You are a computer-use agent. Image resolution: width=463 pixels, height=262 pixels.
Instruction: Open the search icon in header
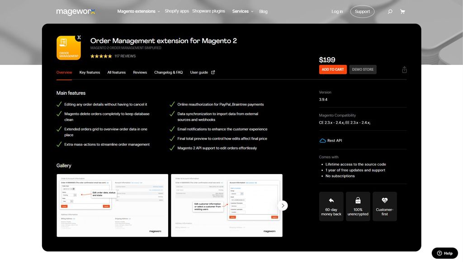[x=390, y=11]
